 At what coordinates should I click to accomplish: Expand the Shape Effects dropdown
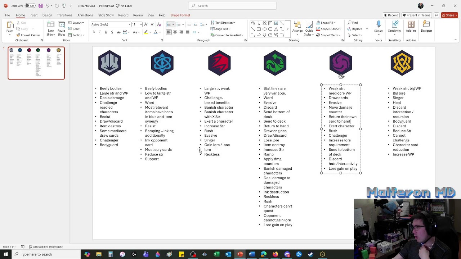click(328, 35)
